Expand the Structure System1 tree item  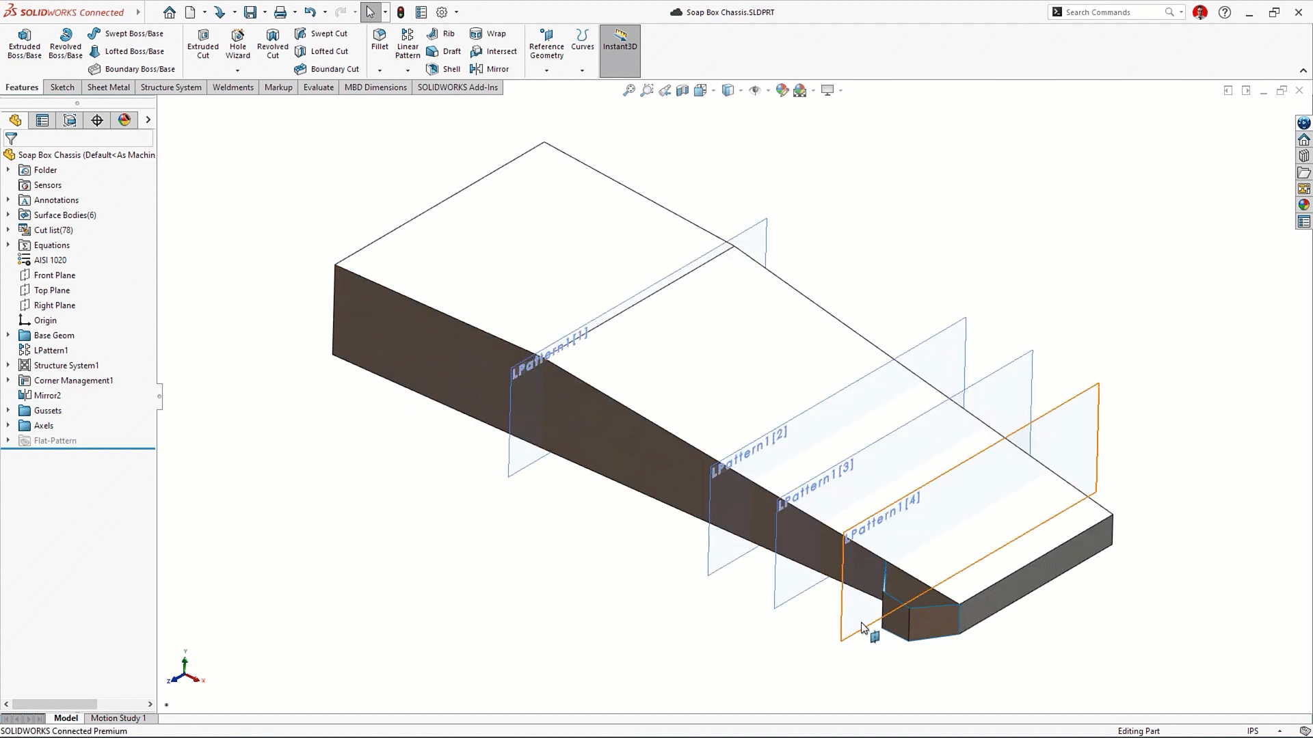click(x=8, y=366)
